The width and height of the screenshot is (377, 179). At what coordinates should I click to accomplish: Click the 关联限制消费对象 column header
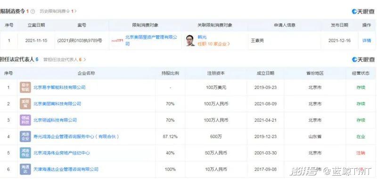215,25
